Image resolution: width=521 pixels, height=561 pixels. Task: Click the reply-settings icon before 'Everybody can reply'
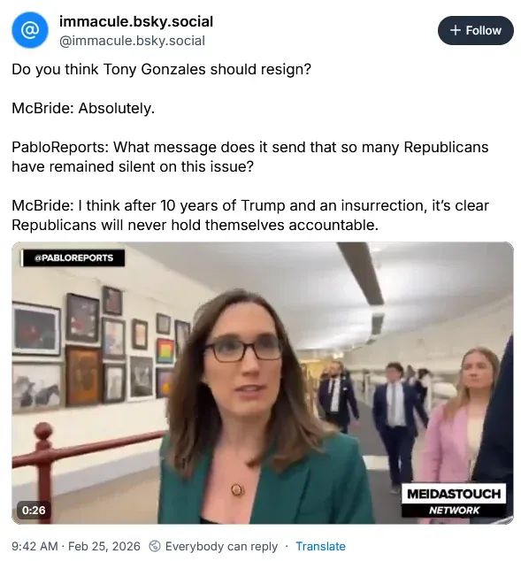pos(155,546)
